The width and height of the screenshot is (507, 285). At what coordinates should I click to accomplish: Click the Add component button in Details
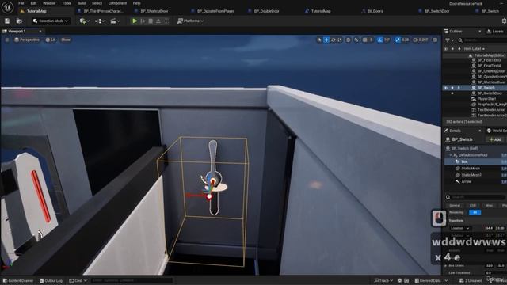coord(495,139)
